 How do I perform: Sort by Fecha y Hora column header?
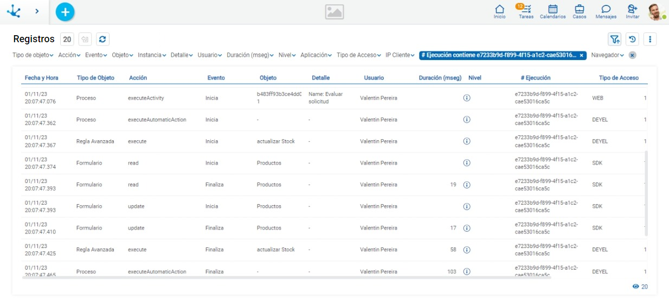pos(41,78)
